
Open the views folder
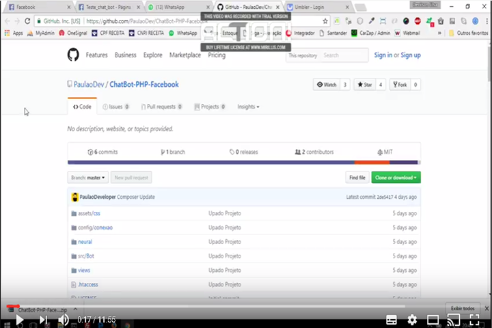(x=84, y=270)
